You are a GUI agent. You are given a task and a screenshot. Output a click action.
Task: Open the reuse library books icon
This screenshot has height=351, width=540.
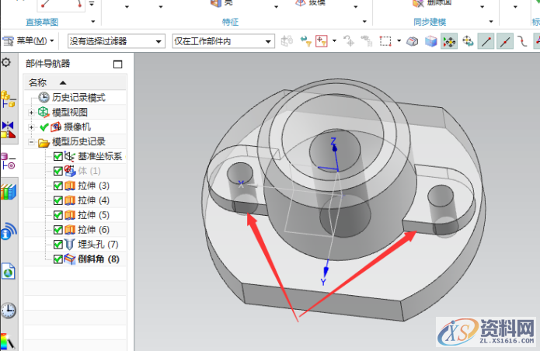9,191
